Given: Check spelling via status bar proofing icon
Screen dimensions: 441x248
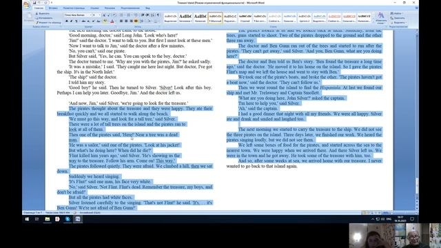Looking at the screenshot, I should pyautogui.click(x=75, y=213).
